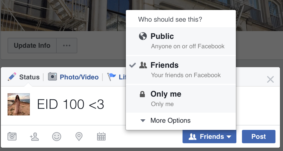Click the calendar icon in the composer
Viewport: 283px width, 151px height.
[101, 136]
